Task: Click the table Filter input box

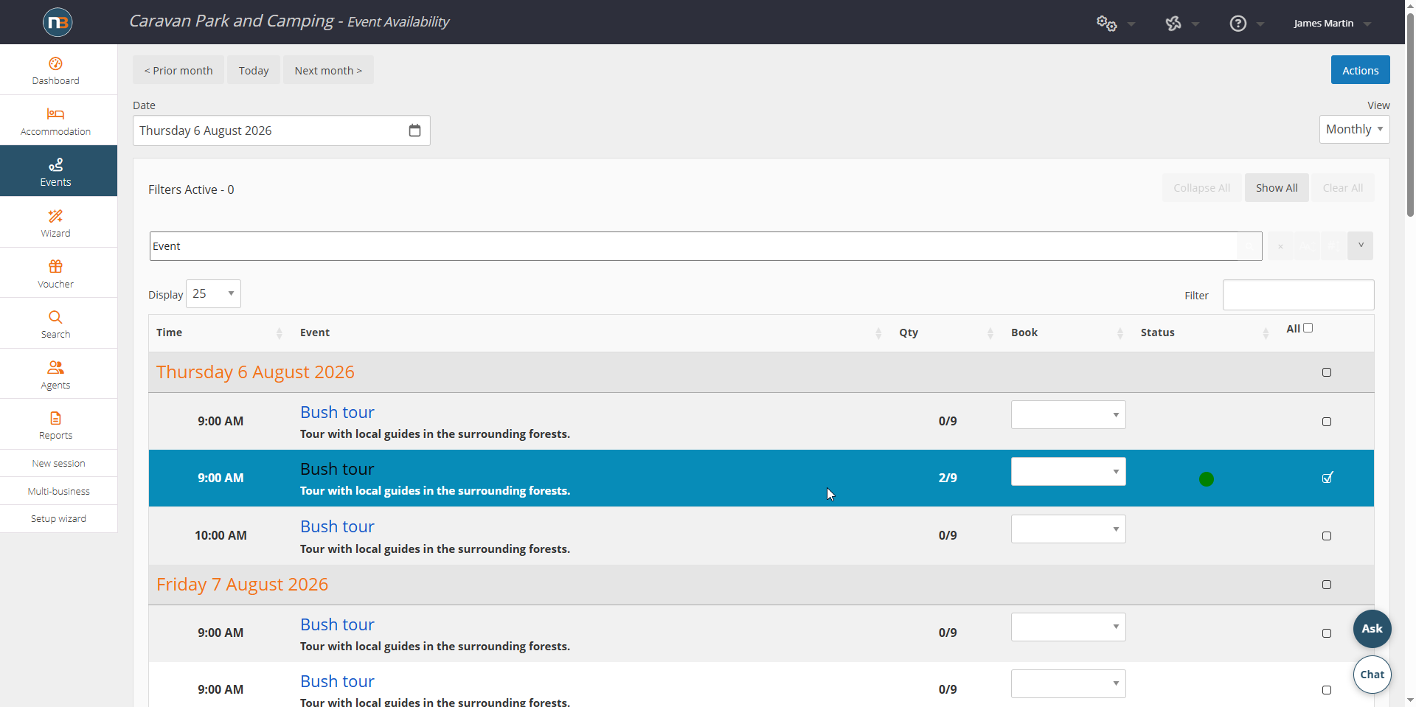Action: (x=1298, y=295)
